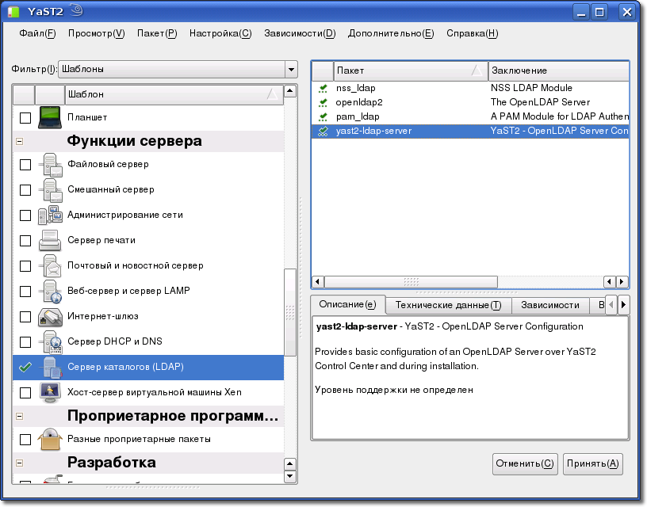Open the Пакет menu
This screenshot has height=507, width=647.
[157, 33]
